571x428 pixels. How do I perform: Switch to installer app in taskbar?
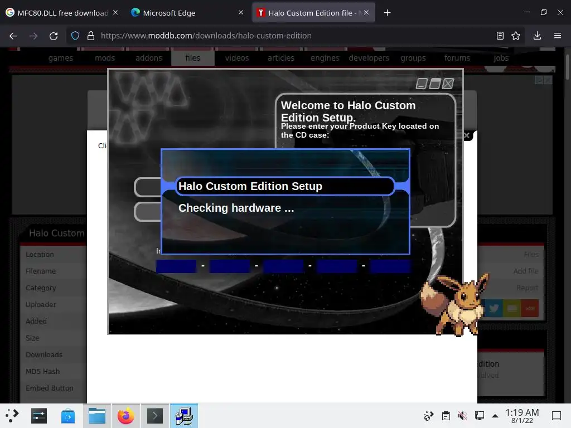184,416
